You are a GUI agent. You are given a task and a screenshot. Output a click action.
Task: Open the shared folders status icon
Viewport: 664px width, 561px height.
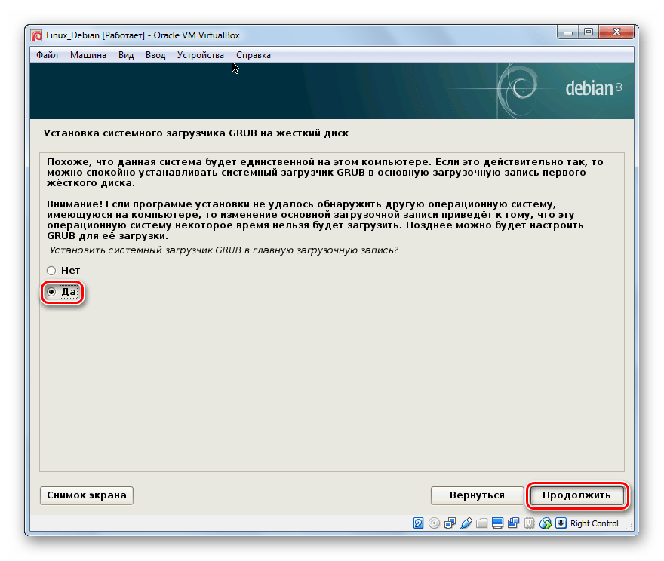[482, 523]
